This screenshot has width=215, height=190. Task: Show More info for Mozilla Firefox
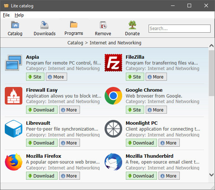69,176
